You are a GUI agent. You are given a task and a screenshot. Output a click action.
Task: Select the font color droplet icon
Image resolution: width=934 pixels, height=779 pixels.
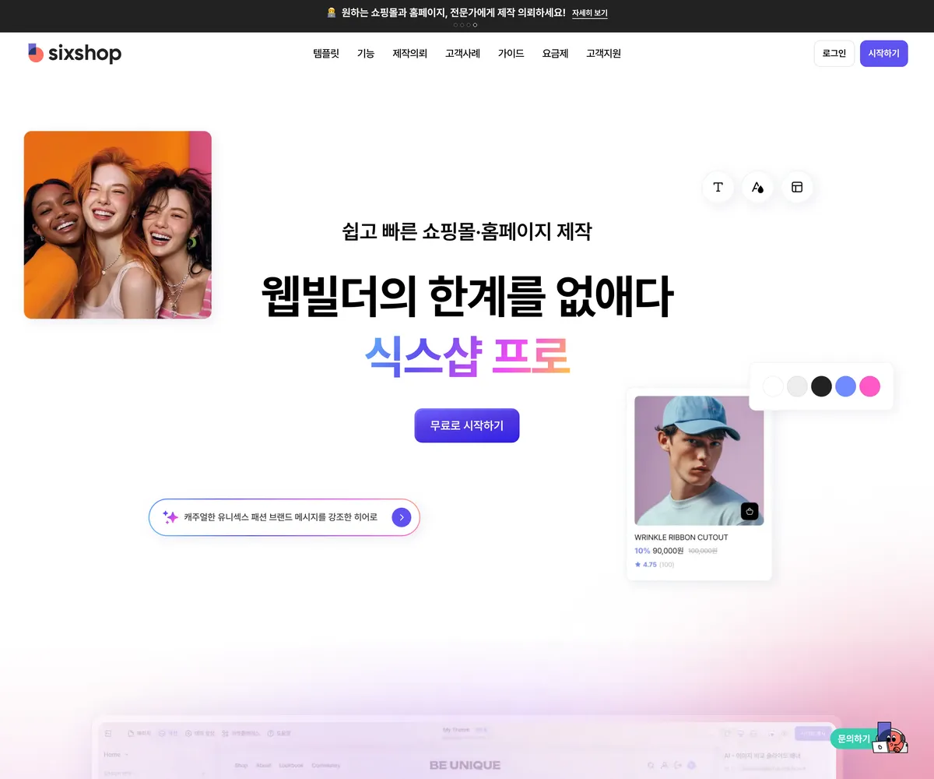757,187
